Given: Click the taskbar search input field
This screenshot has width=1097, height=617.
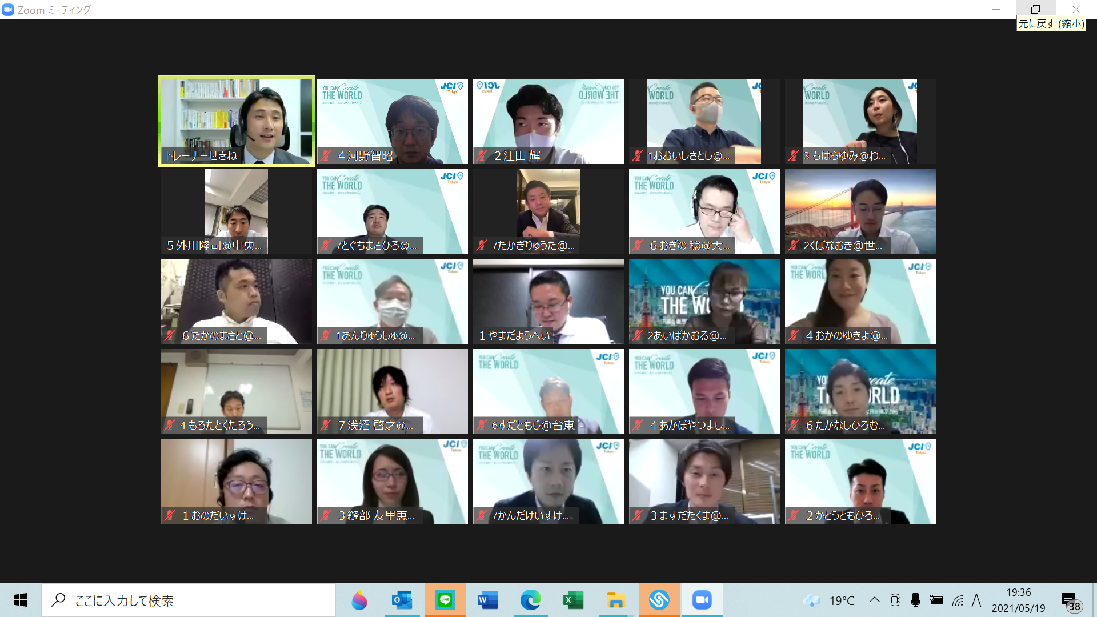Looking at the screenshot, I should [189, 600].
